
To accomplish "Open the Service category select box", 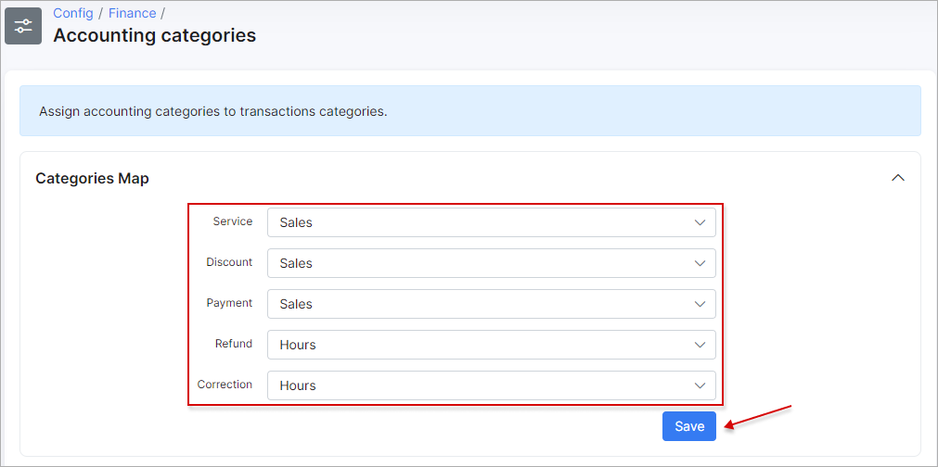I will [491, 222].
